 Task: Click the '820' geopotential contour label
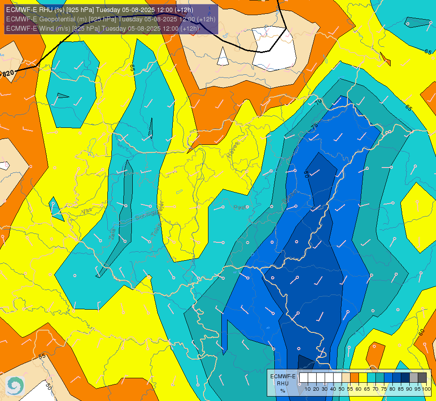(x=8, y=74)
